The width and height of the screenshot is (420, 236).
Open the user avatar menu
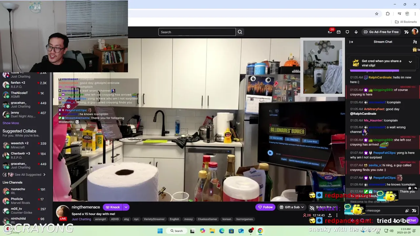coord(415,32)
